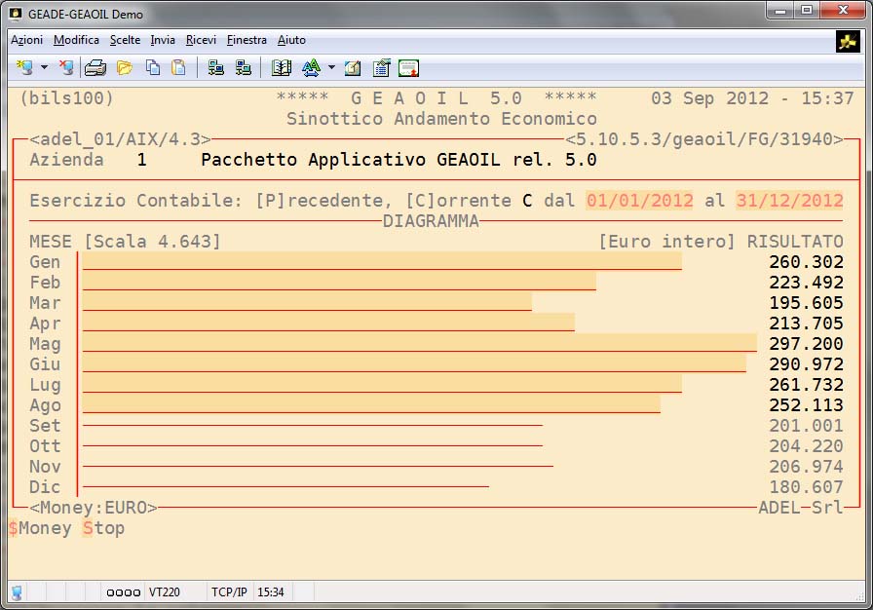Image resolution: width=873 pixels, height=610 pixels.
Task: Click the Mag bar in diagram
Action: 419,342
